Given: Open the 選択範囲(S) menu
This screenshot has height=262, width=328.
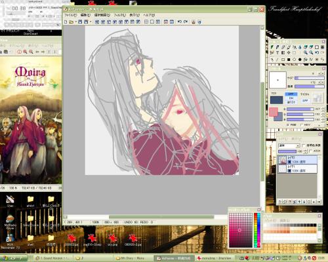Looking at the screenshot, I should click(102, 15).
